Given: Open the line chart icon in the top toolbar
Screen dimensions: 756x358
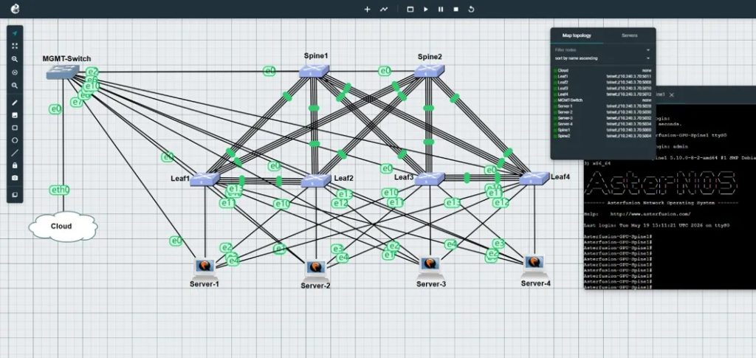Looking at the screenshot, I should (384, 9).
